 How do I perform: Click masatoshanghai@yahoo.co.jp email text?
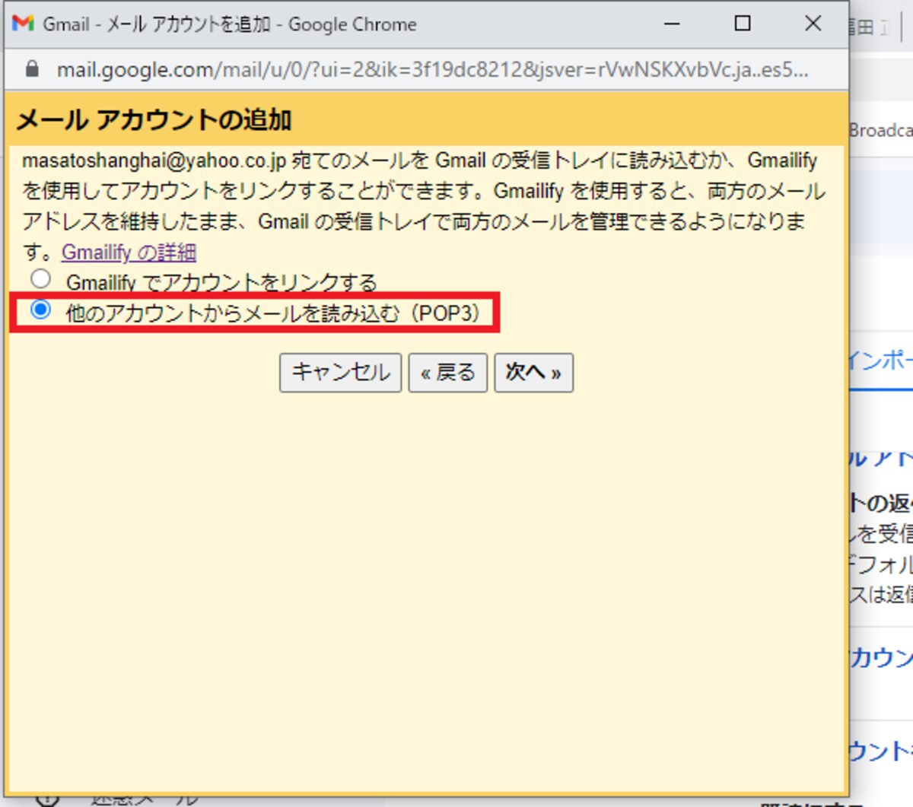pos(154,160)
